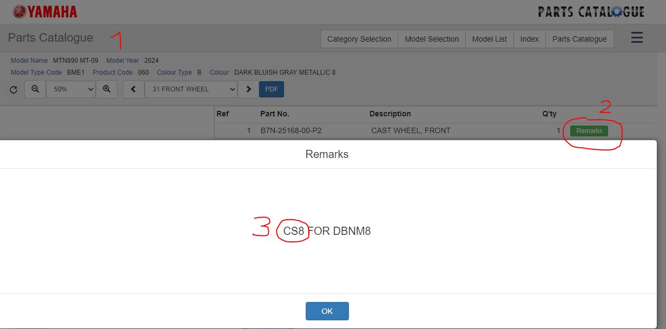Zoom in using the magnifier plus icon

point(107,89)
